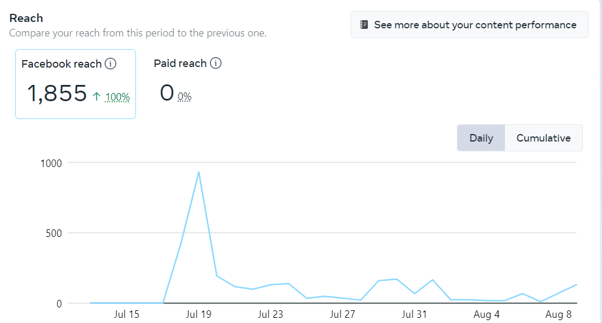The width and height of the screenshot is (602, 323).
Task: Click the 1,855 Facebook reach number
Action: tap(57, 94)
